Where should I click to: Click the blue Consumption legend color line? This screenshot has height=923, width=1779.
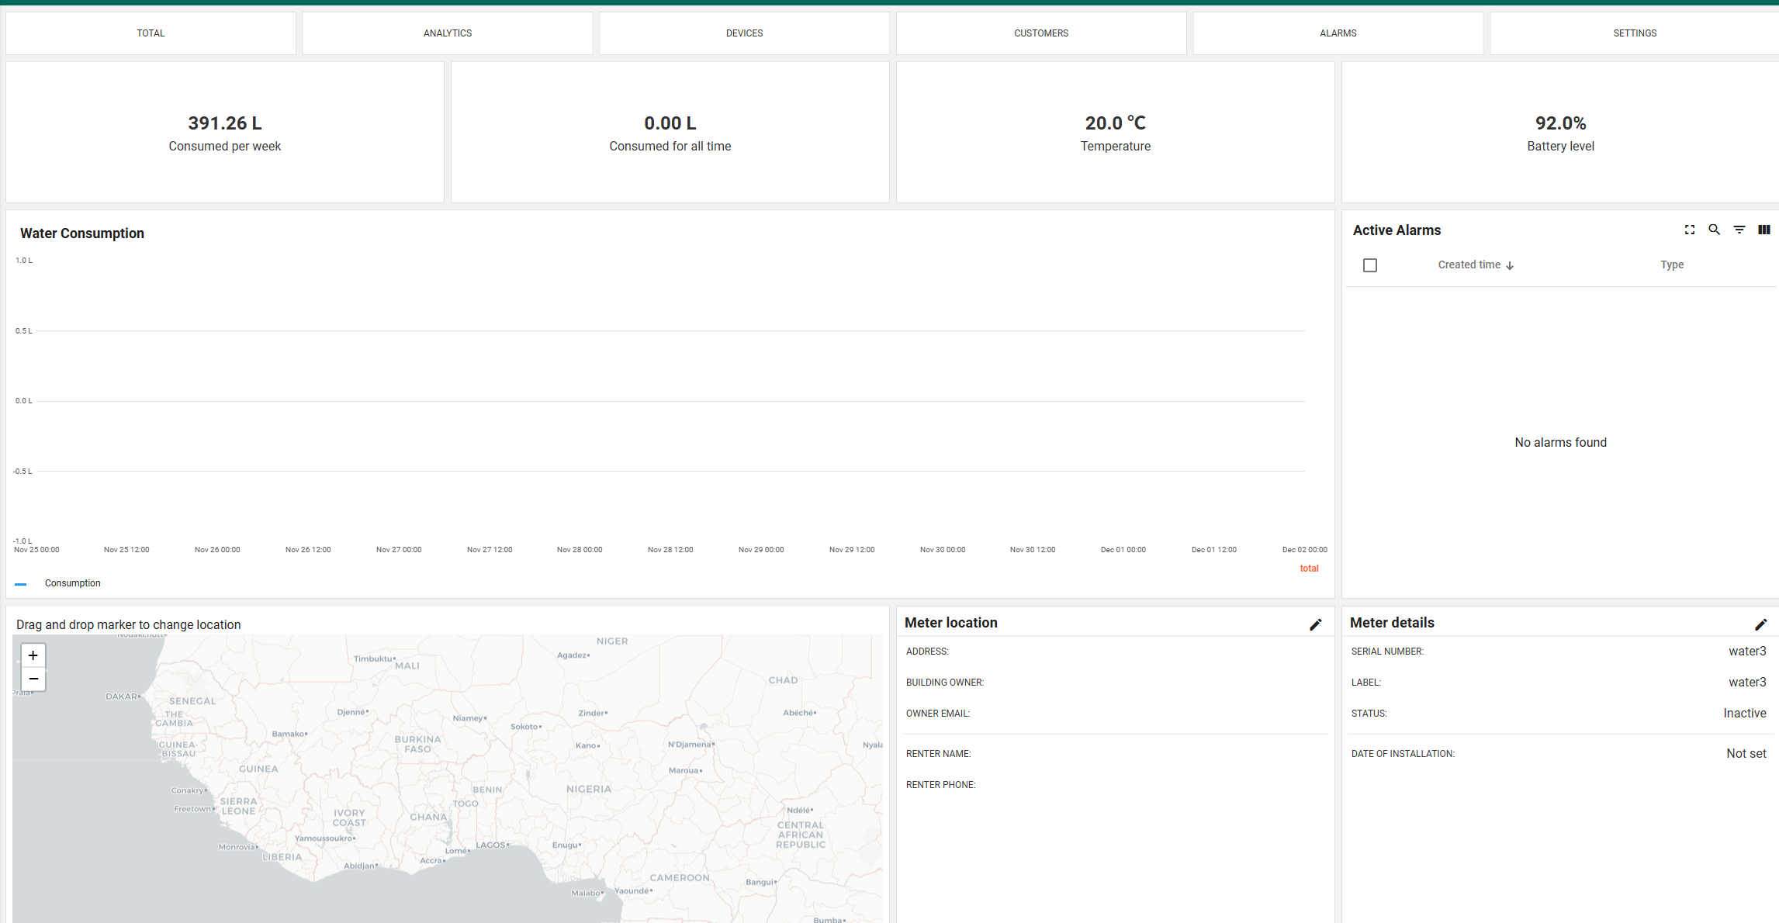tap(21, 584)
